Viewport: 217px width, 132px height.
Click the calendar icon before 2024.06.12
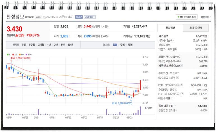click(44, 17)
